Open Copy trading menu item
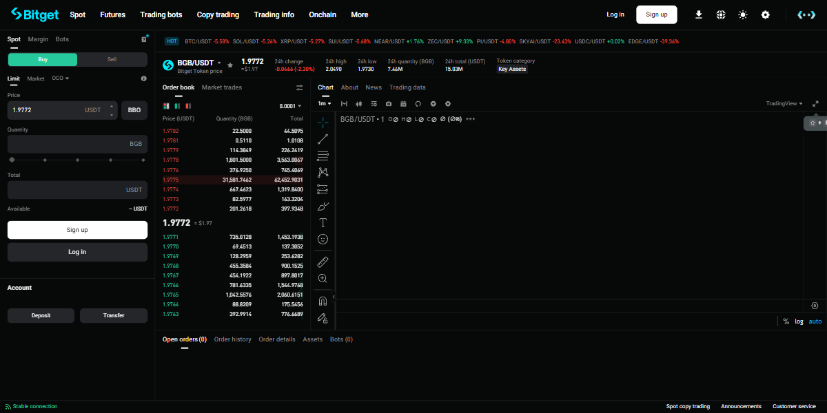827x413 pixels. tap(218, 14)
